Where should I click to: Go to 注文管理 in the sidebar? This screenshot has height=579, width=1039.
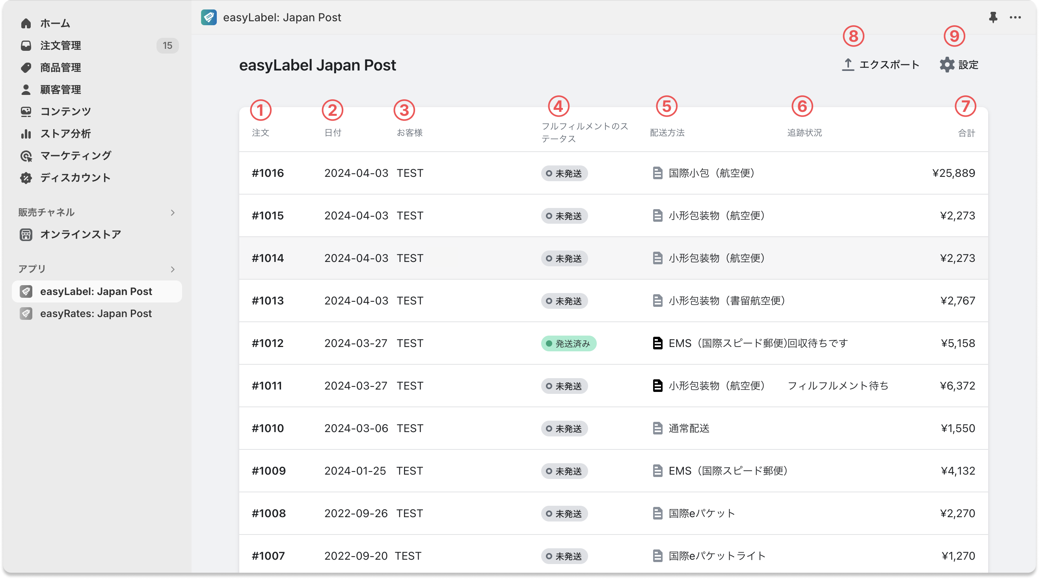tap(60, 46)
